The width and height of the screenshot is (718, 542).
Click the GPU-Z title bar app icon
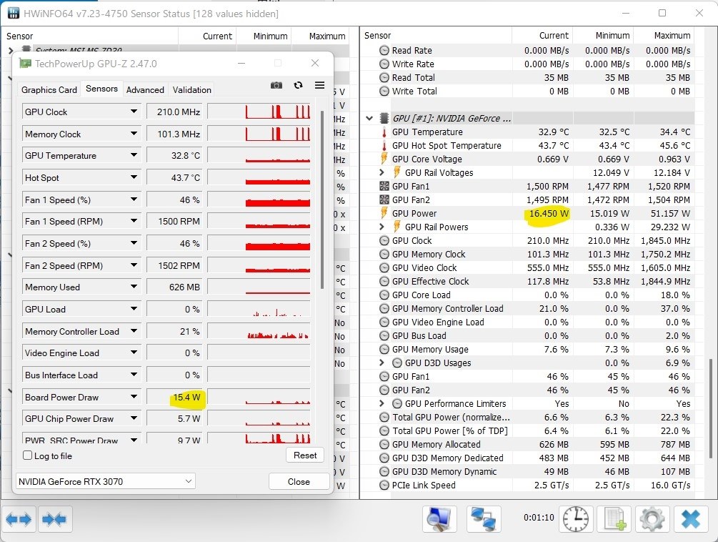[x=25, y=63]
